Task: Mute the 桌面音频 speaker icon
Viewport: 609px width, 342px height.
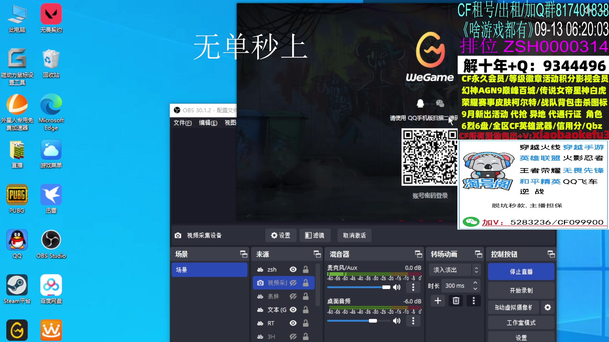Action: coord(396,321)
